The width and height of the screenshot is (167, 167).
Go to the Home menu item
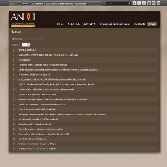[x=61, y=24]
